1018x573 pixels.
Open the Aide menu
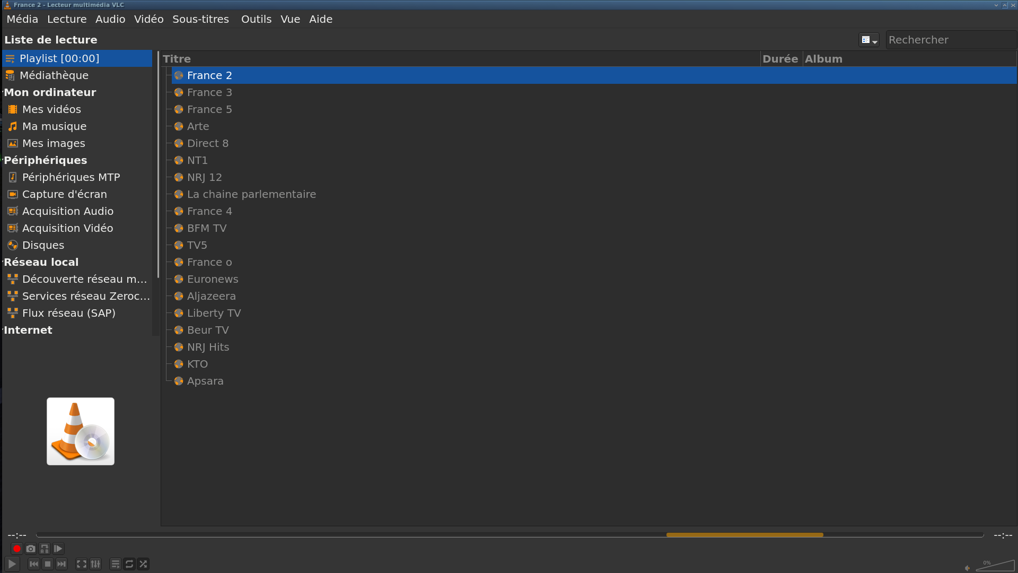pos(321,19)
